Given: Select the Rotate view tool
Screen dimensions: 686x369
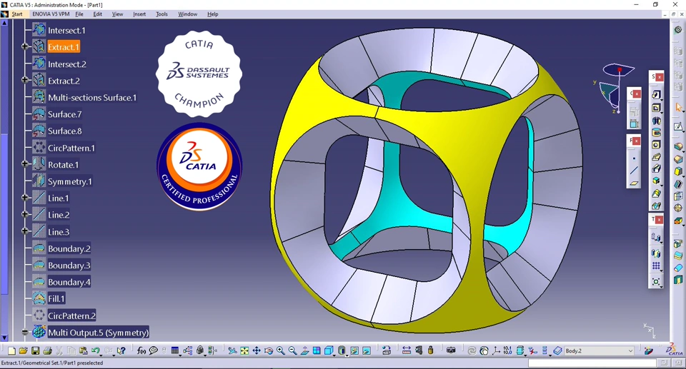Looking at the screenshot, I should coord(269,350).
